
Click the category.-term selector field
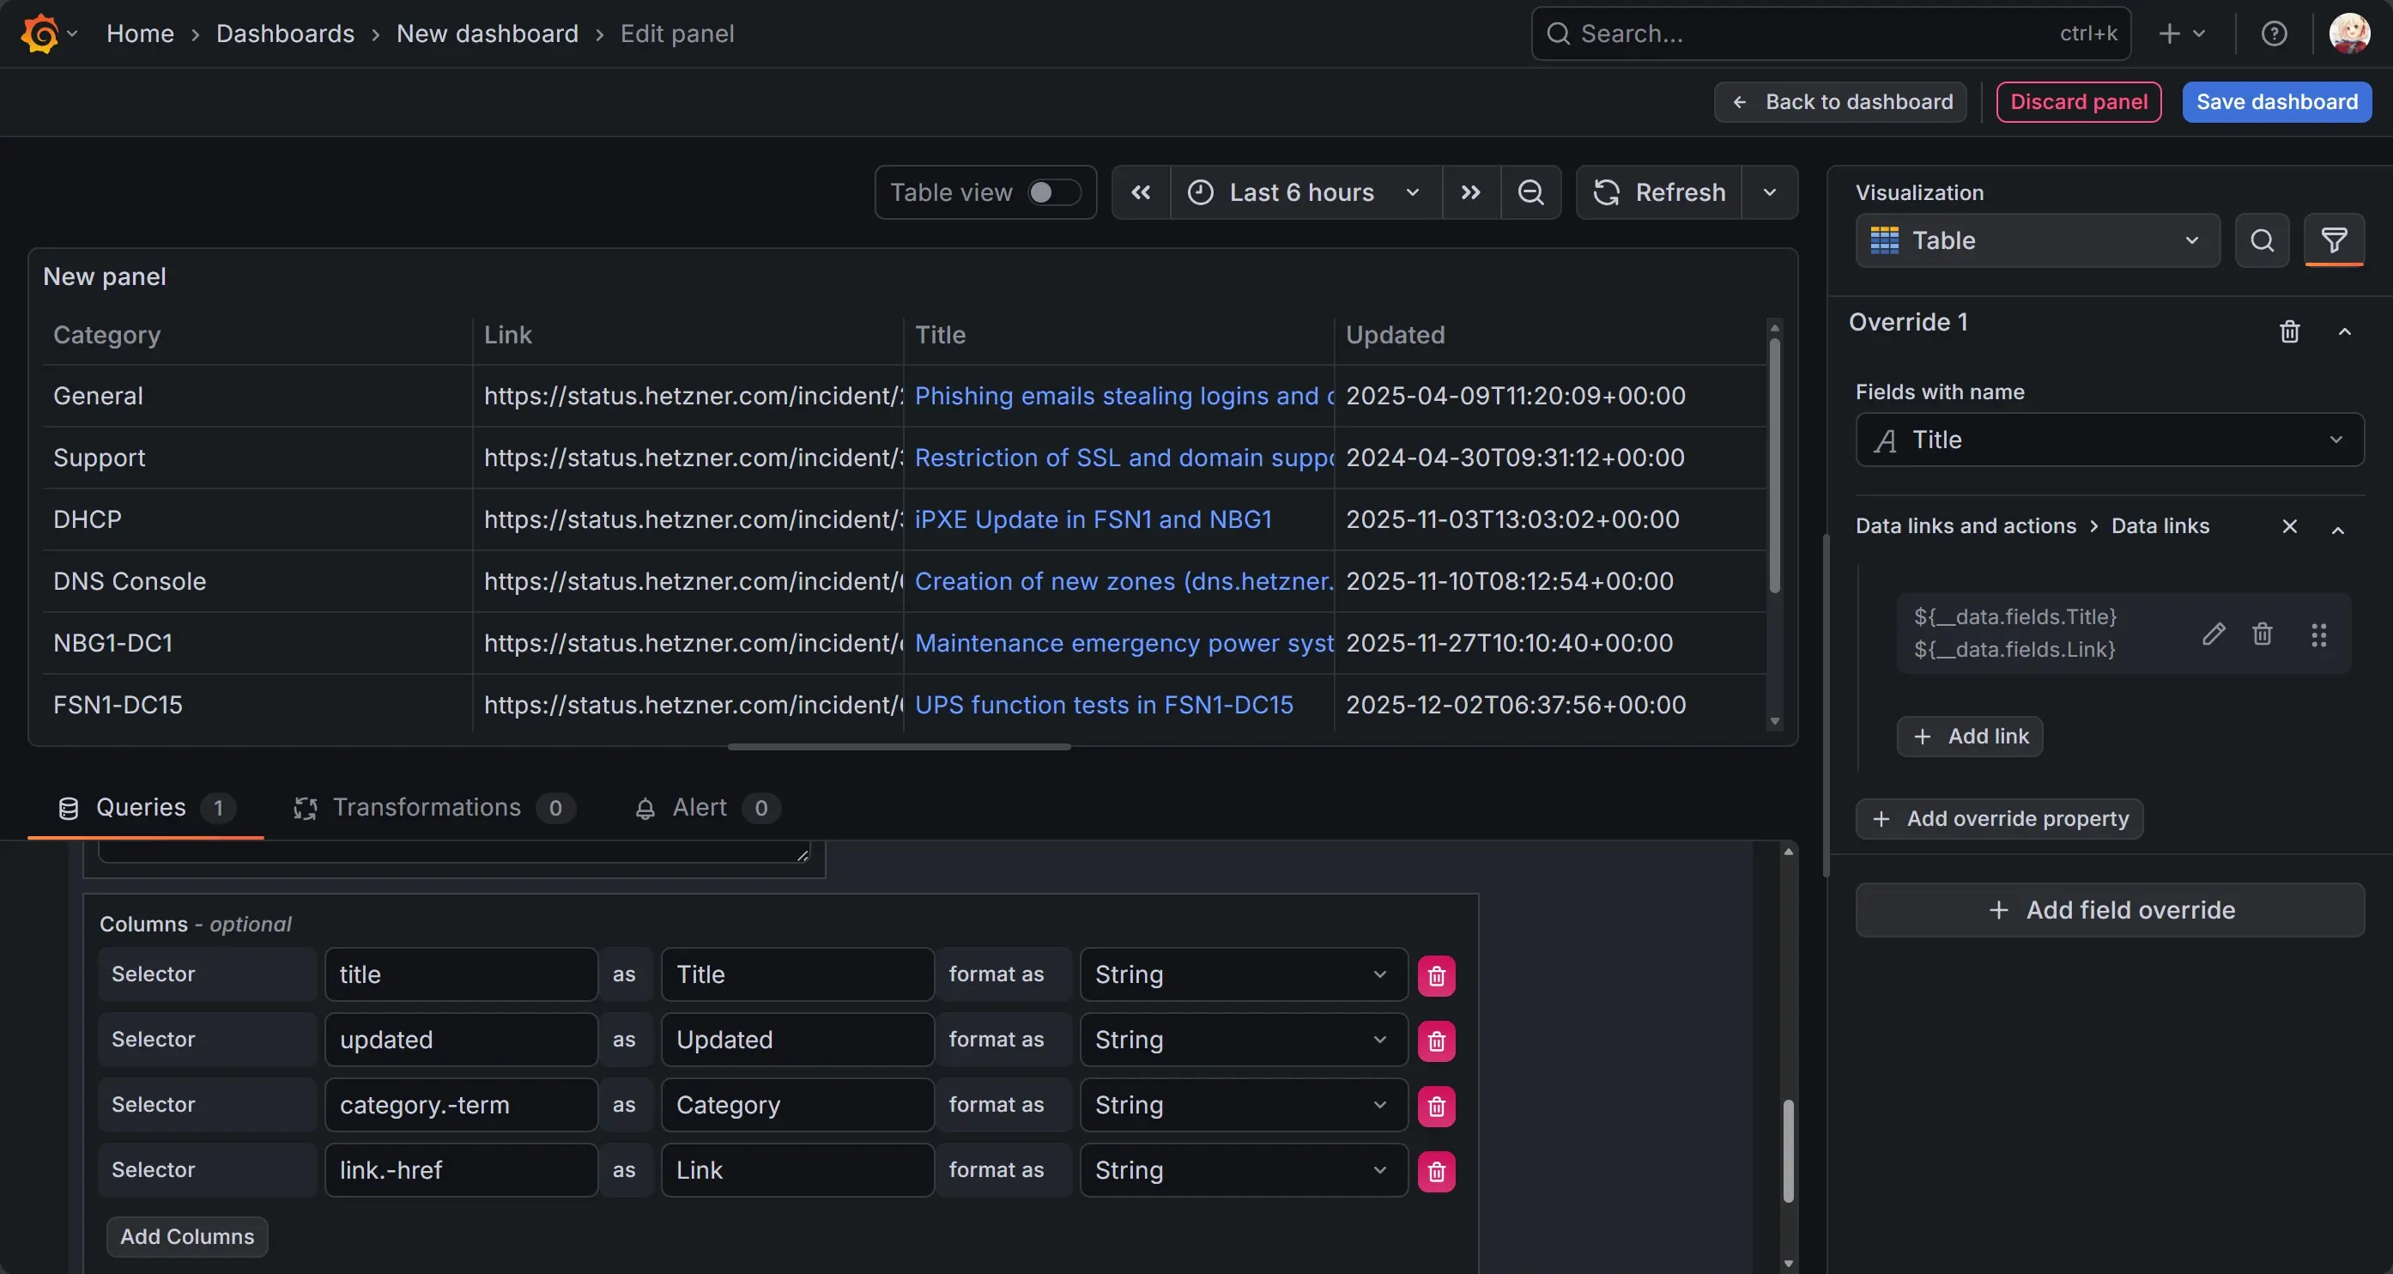461,1105
